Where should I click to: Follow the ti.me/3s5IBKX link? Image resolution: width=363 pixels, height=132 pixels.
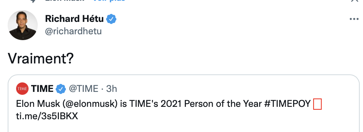click(47, 116)
